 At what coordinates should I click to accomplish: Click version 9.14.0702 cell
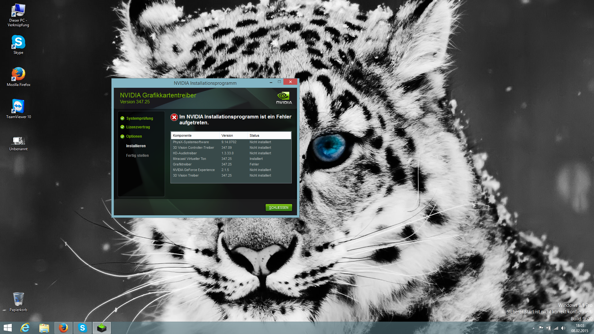click(229, 142)
